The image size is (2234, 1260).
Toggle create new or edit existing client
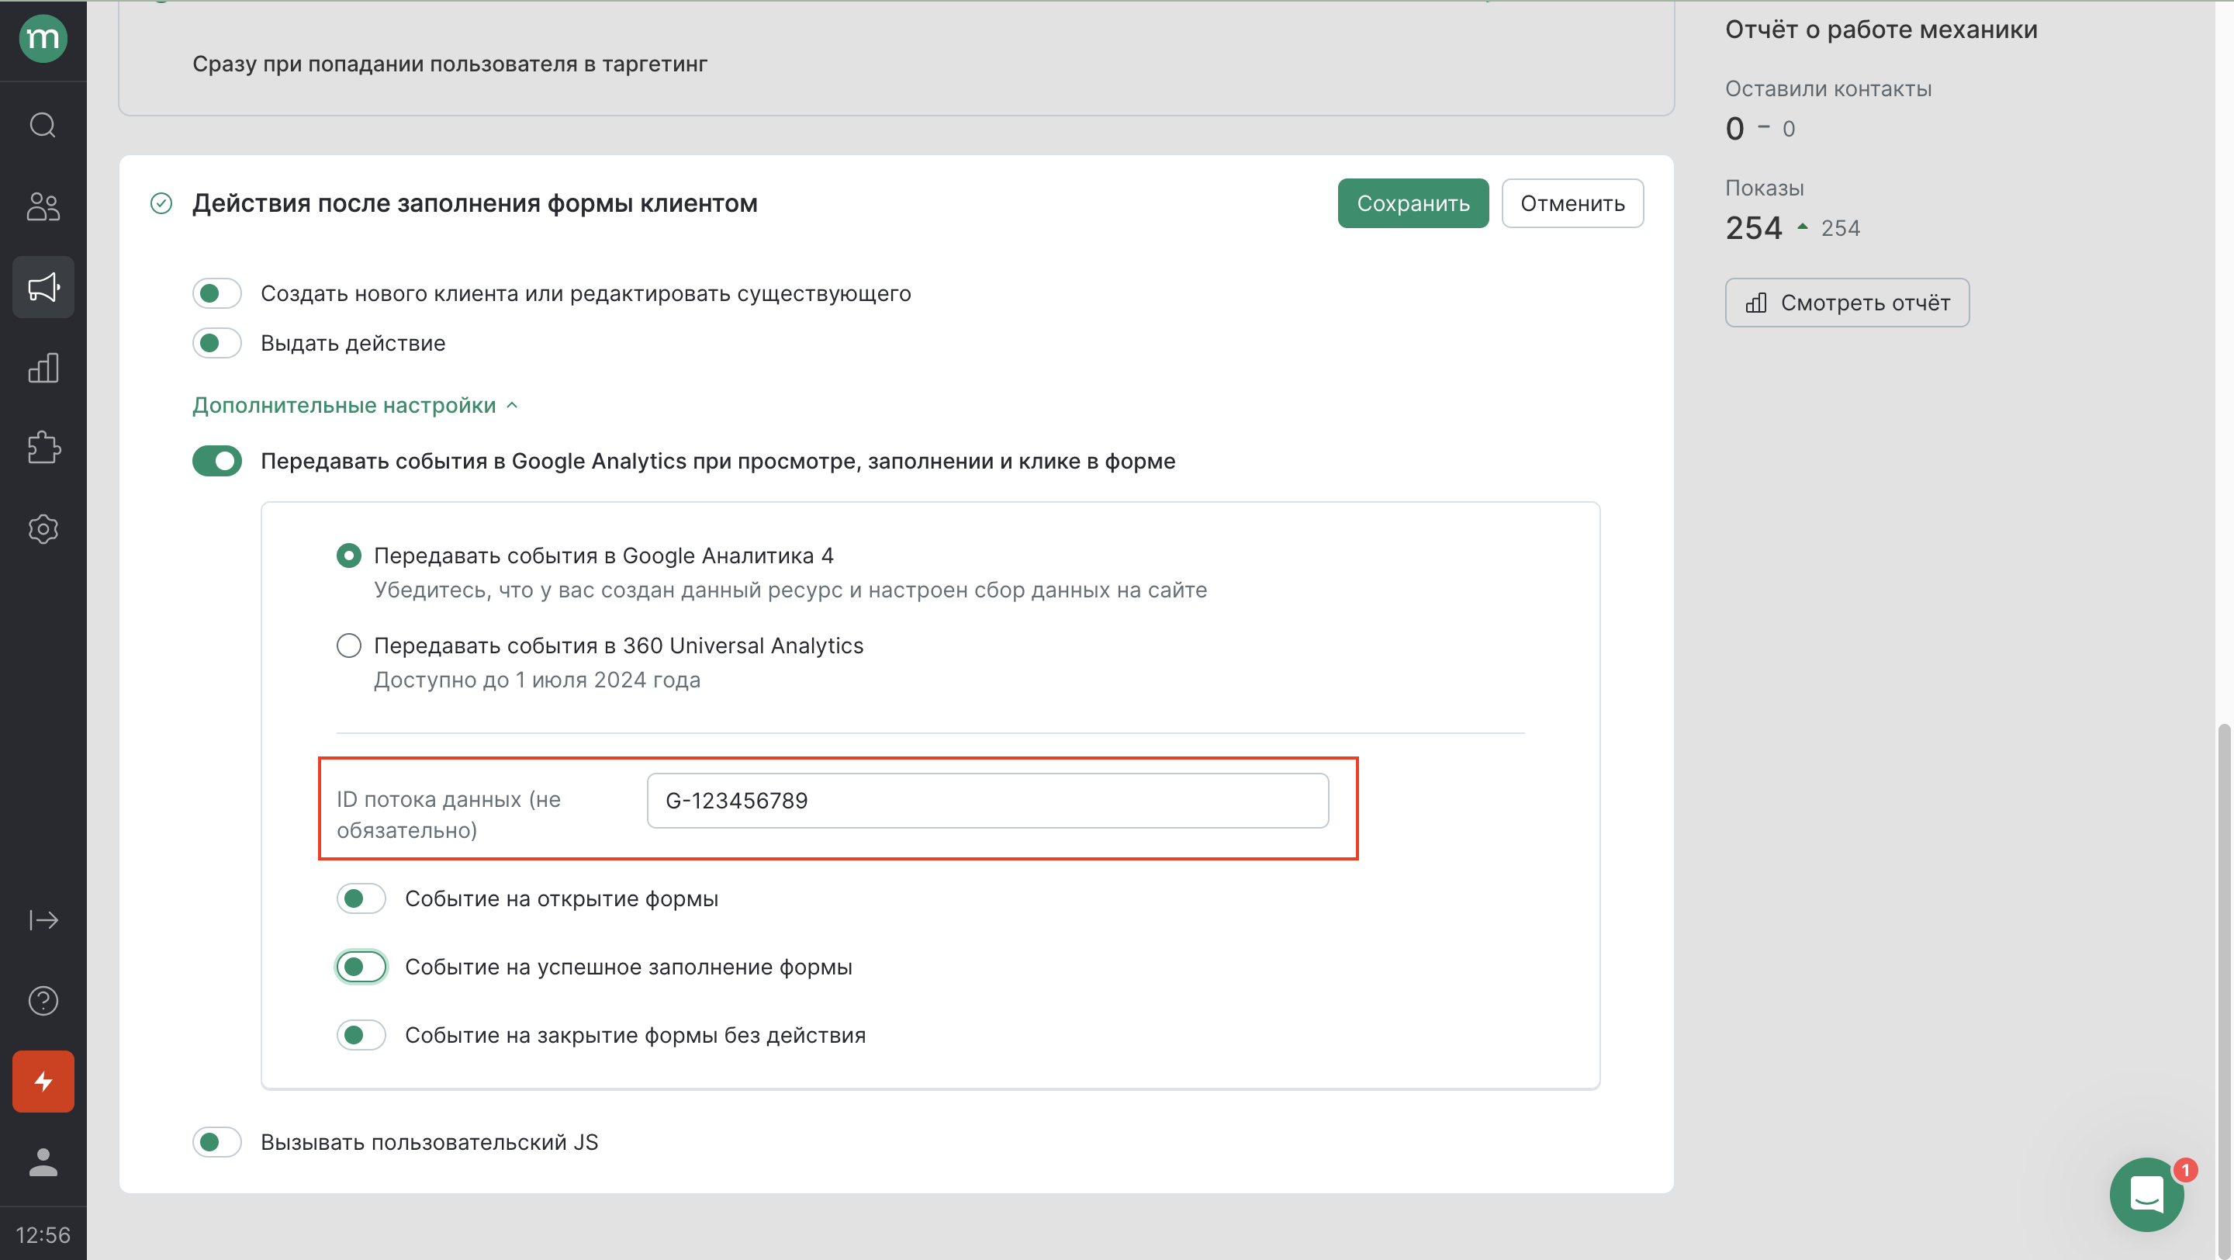point(217,293)
